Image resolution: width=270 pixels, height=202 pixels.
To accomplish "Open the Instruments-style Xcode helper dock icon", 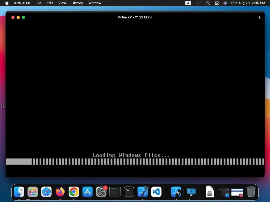I will click(176, 192).
